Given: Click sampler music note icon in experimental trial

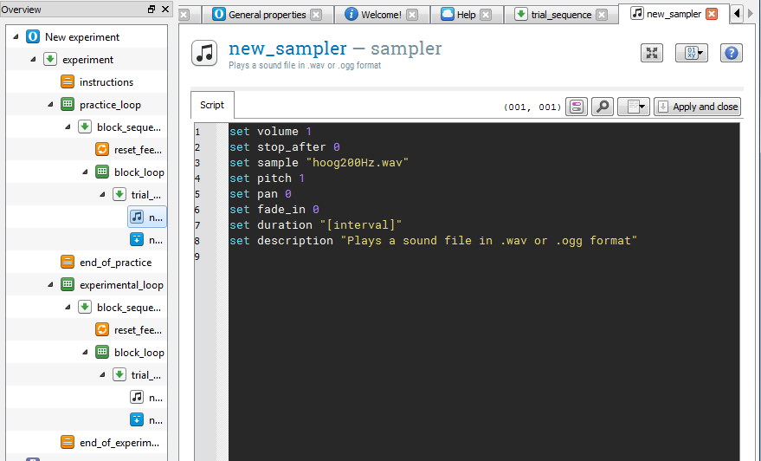Looking at the screenshot, I should point(137,397).
